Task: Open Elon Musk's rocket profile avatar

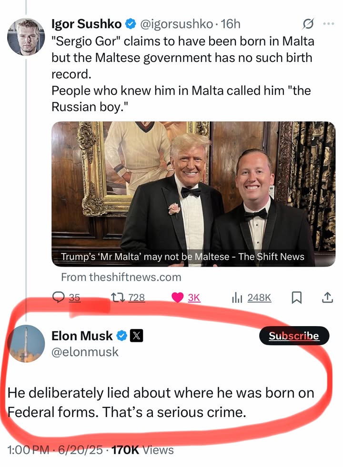Action: (x=26, y=345)
